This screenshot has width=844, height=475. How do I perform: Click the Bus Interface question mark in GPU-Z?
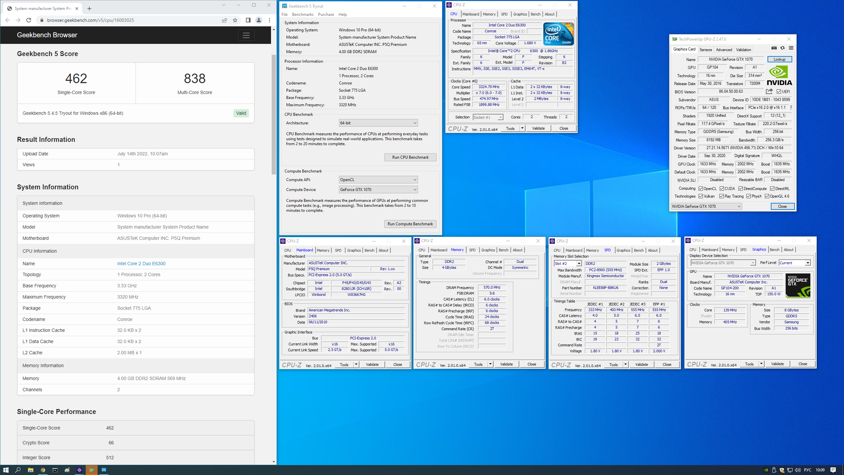[791, 108]
